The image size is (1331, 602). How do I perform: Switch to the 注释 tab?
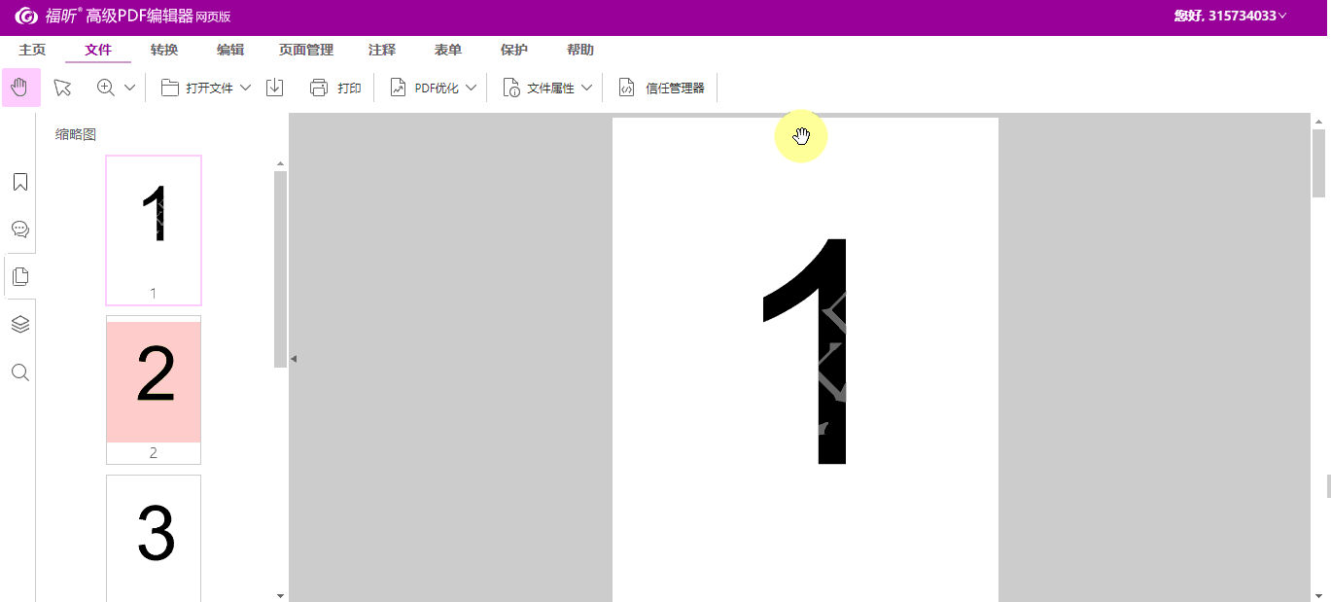(382, 50)
